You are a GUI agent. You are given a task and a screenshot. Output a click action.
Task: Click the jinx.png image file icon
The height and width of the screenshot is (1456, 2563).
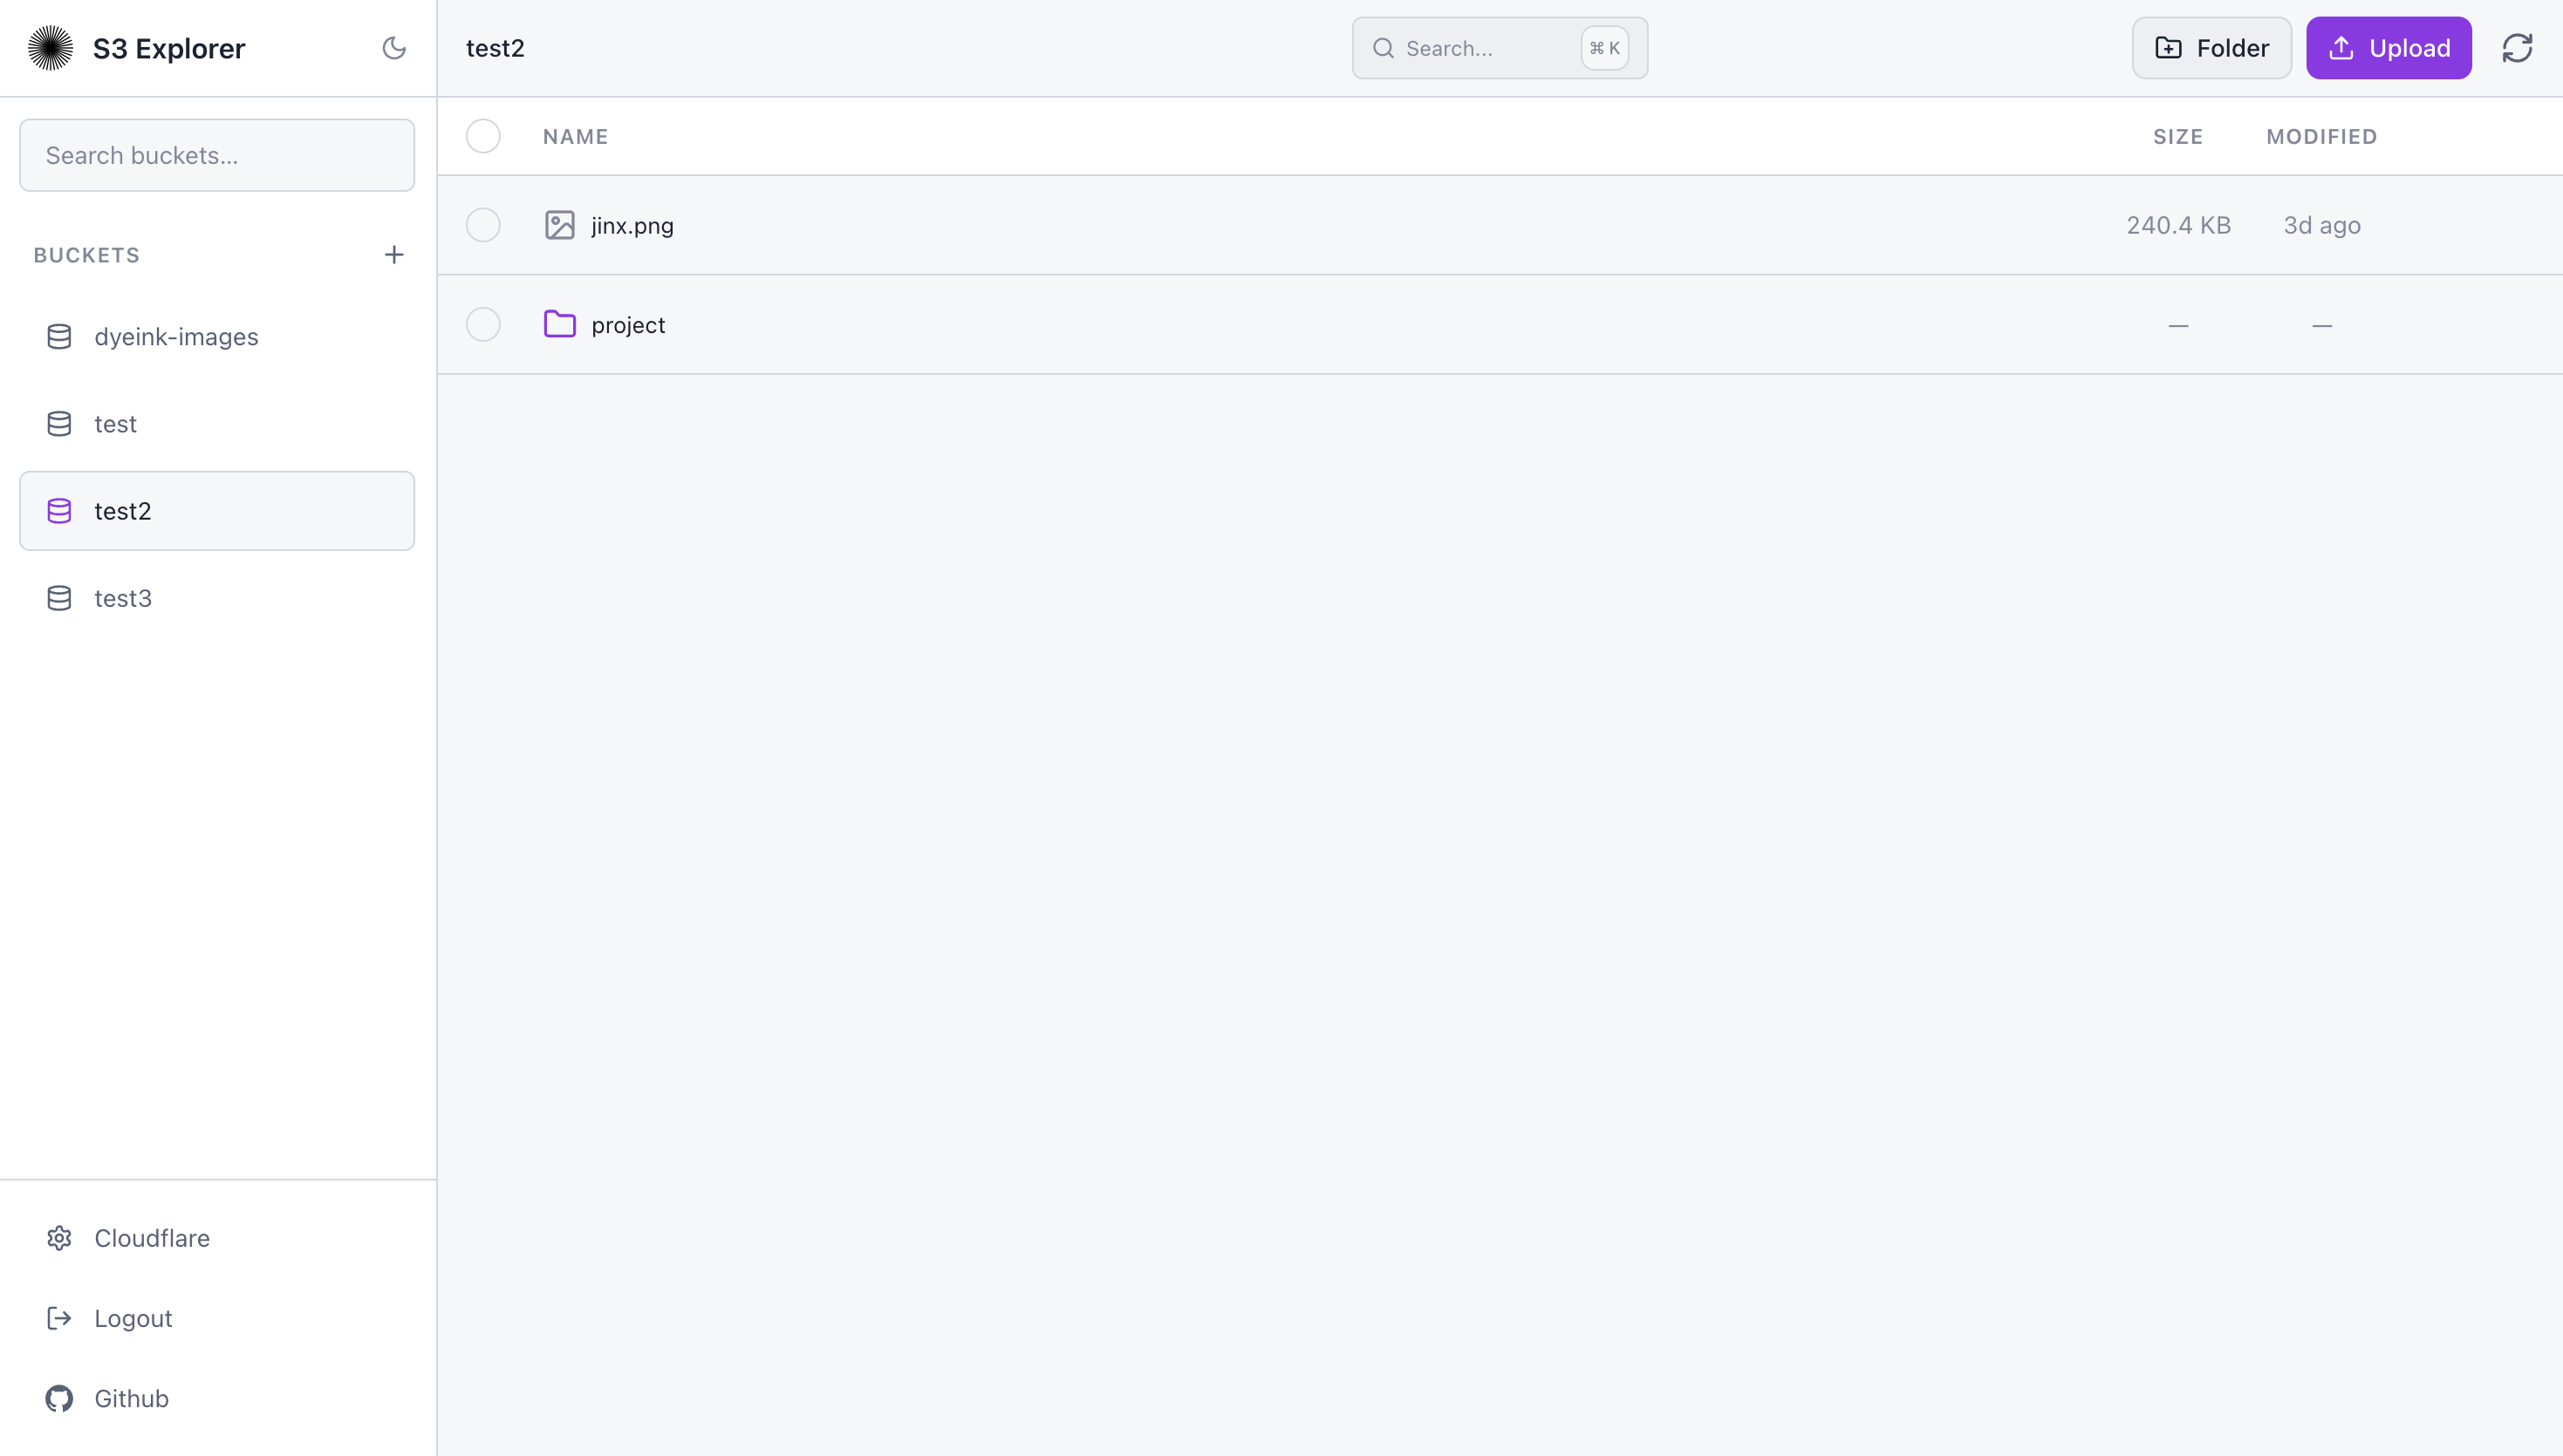pyautogui.click(x=559, y=225)
